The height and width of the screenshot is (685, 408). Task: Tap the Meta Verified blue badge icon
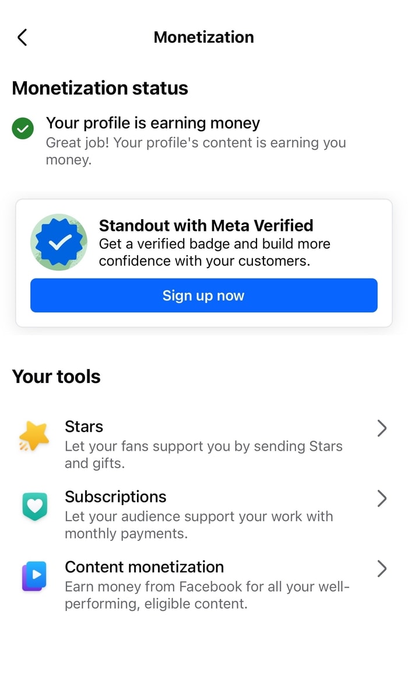pos(59,243)
